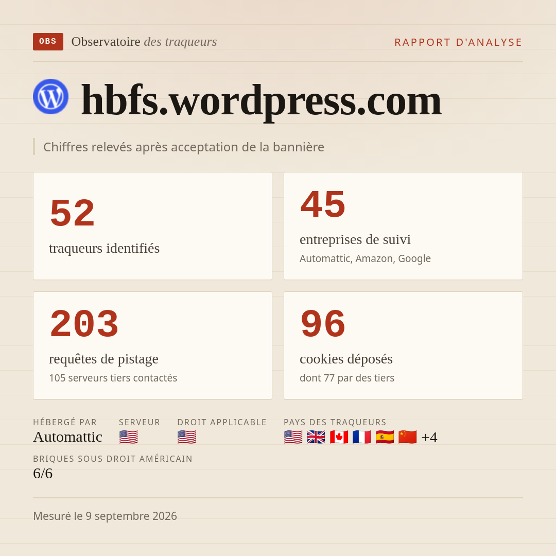
Task: Click the US flag under Serveur
Action: click(x=128, y=437)
